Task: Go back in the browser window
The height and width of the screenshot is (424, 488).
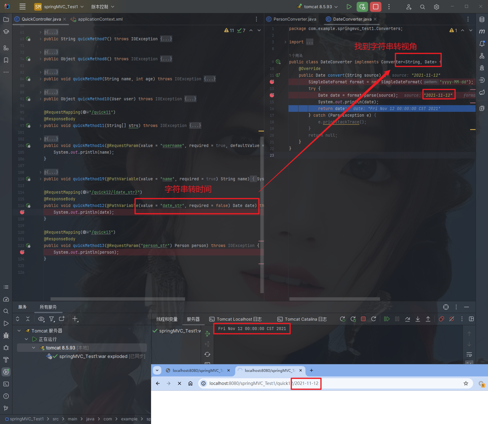Action: [158, 383]
